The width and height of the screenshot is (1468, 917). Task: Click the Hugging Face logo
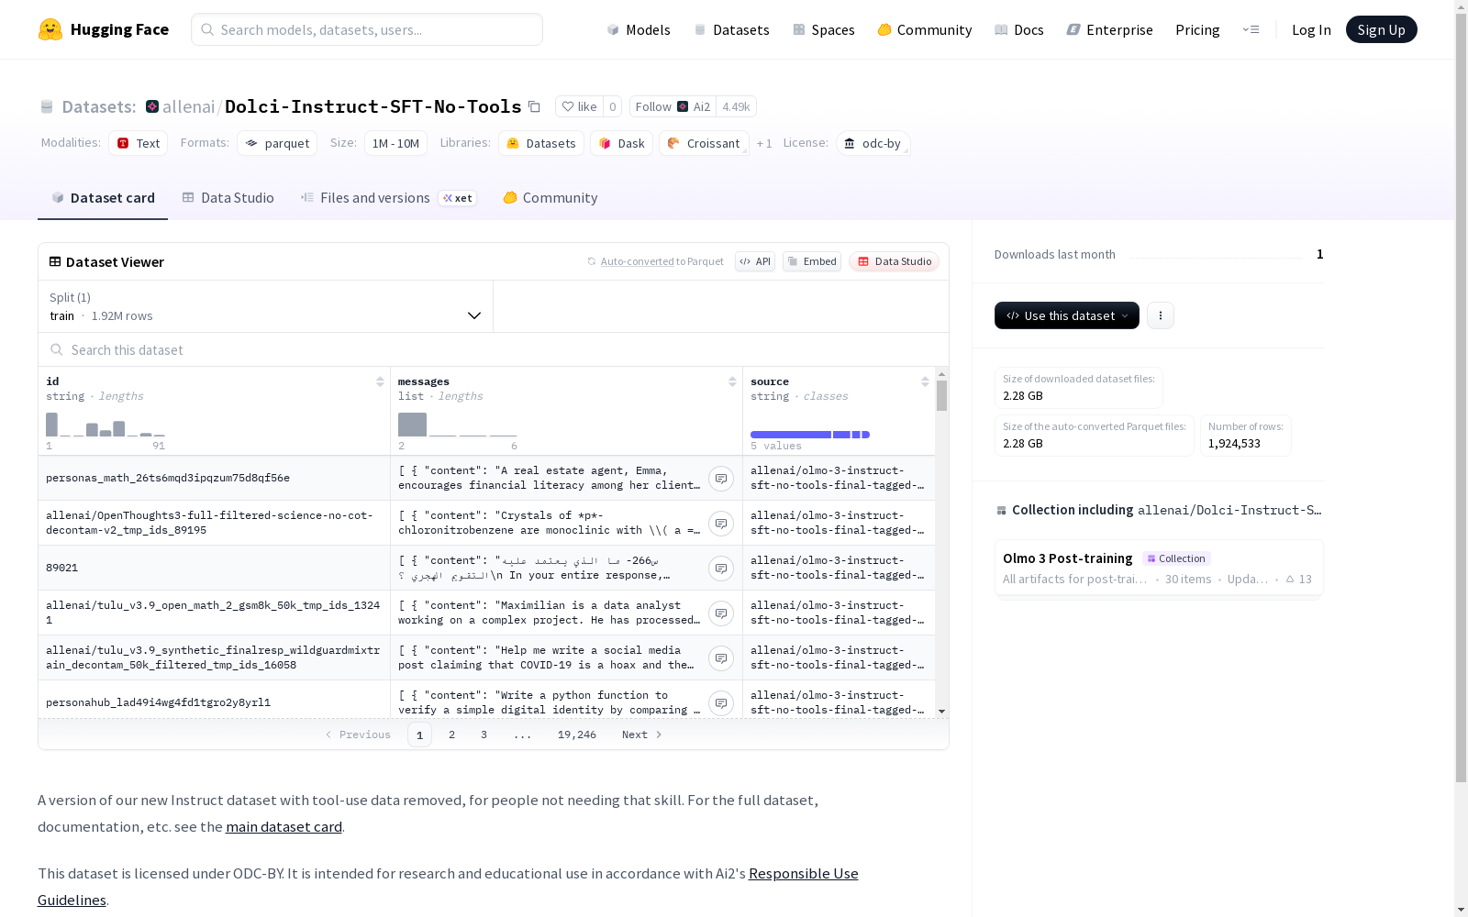[x=104, y=29]
